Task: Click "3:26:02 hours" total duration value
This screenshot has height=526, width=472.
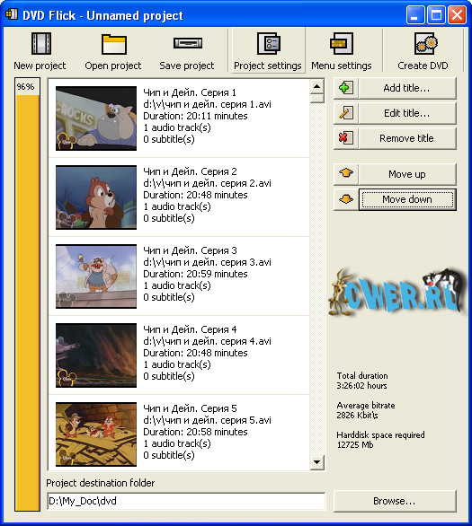Action: coord(361,386)
